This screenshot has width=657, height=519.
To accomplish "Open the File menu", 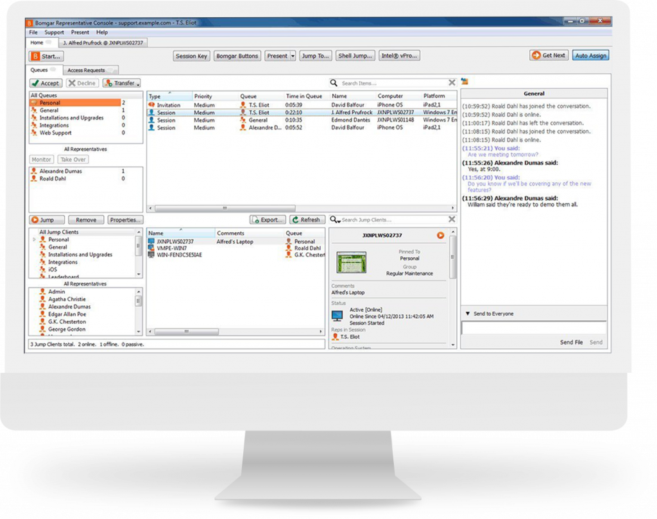I will pyautogui.click(x=33, y=32).
